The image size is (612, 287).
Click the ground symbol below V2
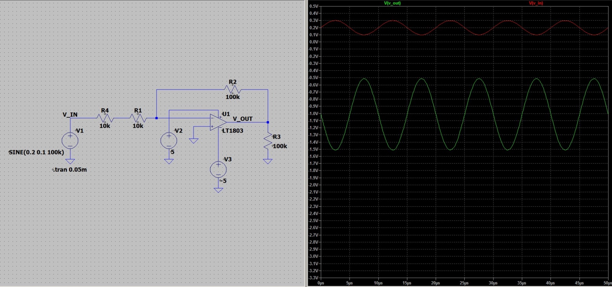coord(169,161)
